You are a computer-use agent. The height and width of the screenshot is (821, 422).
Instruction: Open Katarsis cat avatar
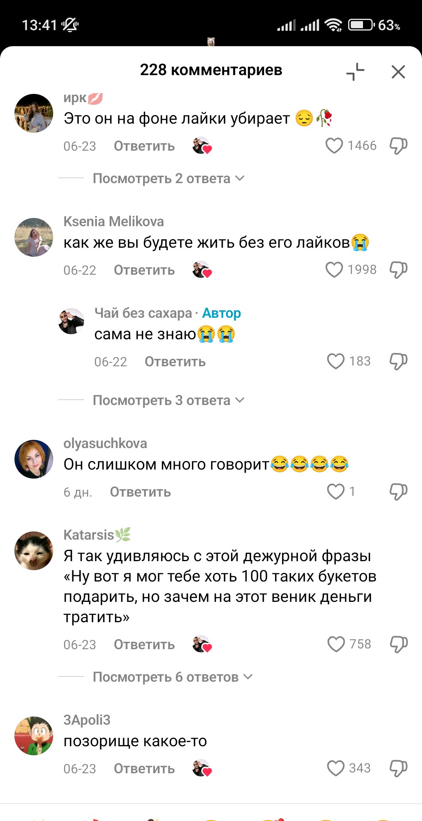pos(34,551)
